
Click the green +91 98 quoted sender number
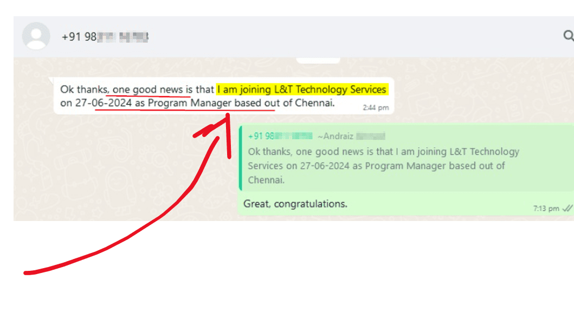(x=280, y=136)
